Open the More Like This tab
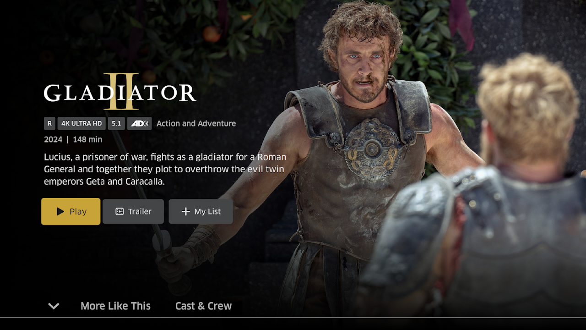Screen dimensions: 586x330 (x=115, y=306)
